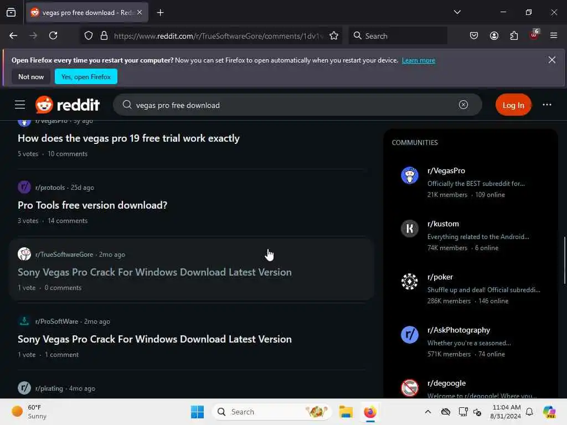Click the page vertical scrollbar thumb

[564, 261]
